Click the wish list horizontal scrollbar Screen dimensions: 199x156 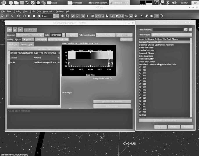[x=34, y=106]
